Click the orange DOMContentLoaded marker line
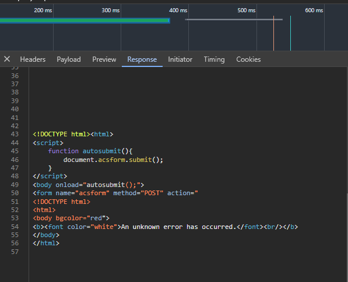This screenshot has height=282, width=348. (x=273, y=33)
